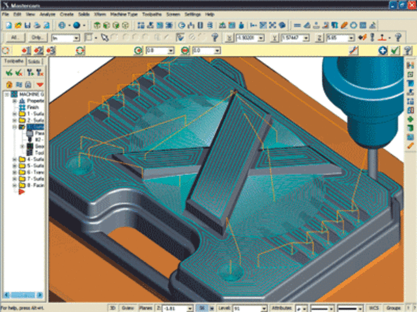Screen dimensions: 417x312
Task: Toggle the Z coordinate lock button
Action: coord(319,38)
